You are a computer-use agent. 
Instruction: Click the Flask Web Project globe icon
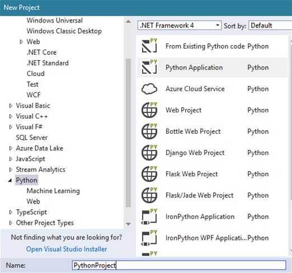click(149, 174)
